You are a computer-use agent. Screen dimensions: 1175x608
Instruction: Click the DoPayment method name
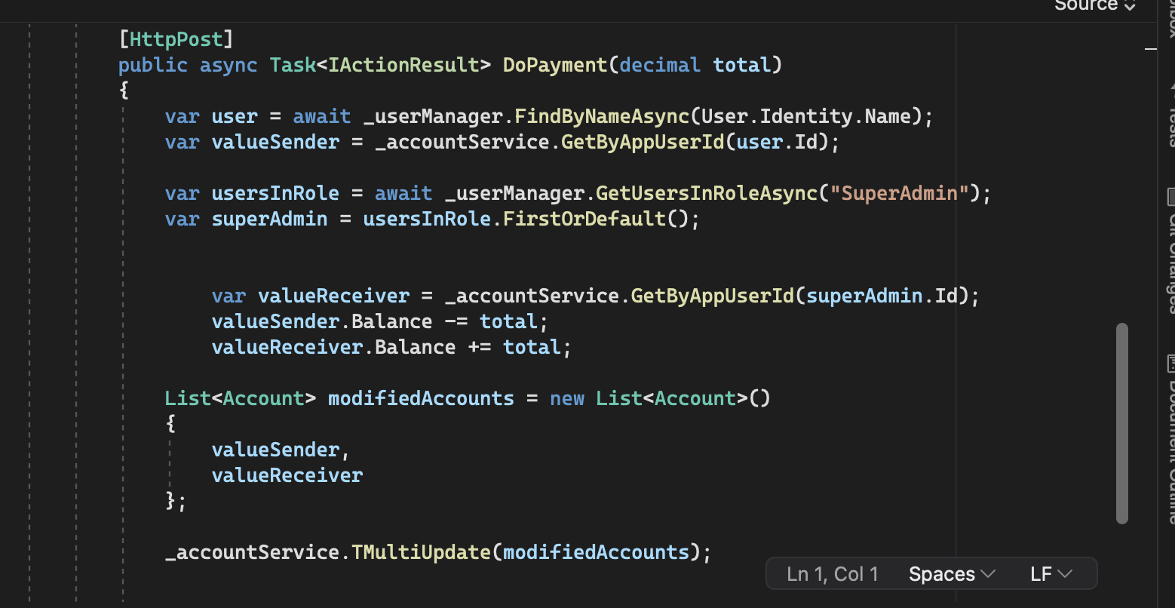point(554,65)
